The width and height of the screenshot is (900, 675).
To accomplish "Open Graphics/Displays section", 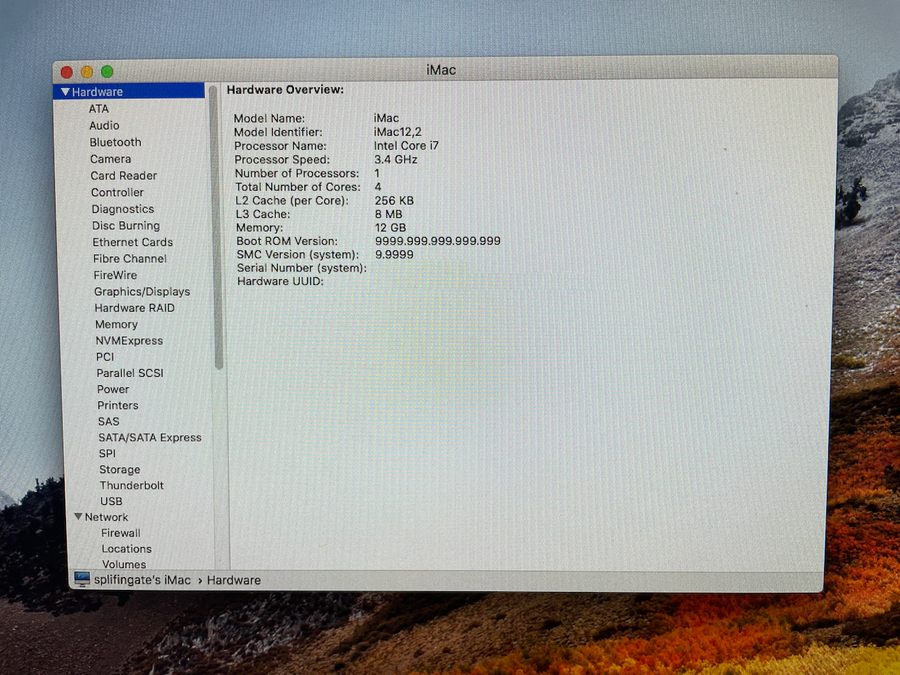I will [x=142, y=292].
